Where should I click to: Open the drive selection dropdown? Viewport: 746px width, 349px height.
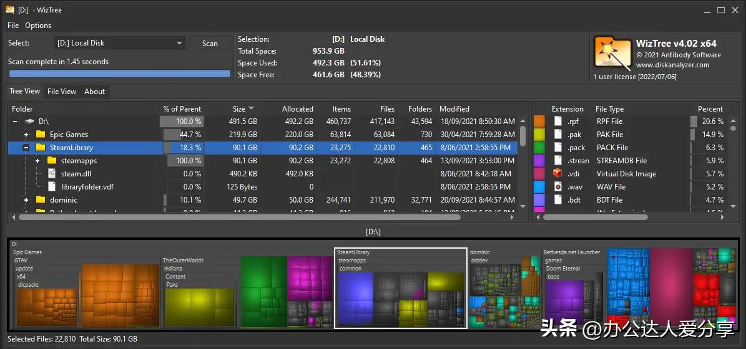(x=179, y=43)
